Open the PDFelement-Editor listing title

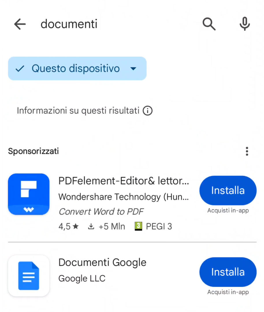124,181
